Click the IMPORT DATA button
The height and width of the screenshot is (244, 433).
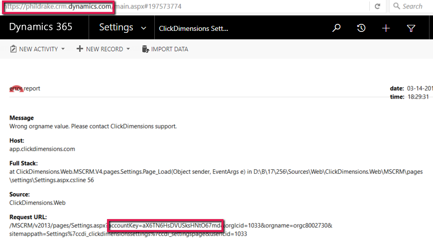[x=165, y=49]
